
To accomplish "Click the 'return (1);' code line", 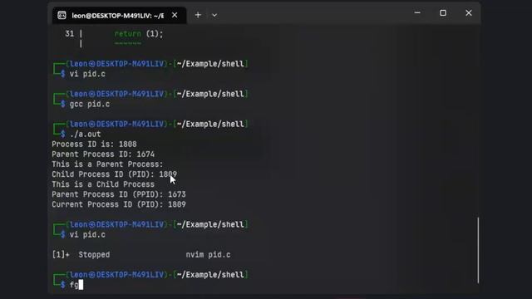I will pyautogui.click(x=139, y=34).
